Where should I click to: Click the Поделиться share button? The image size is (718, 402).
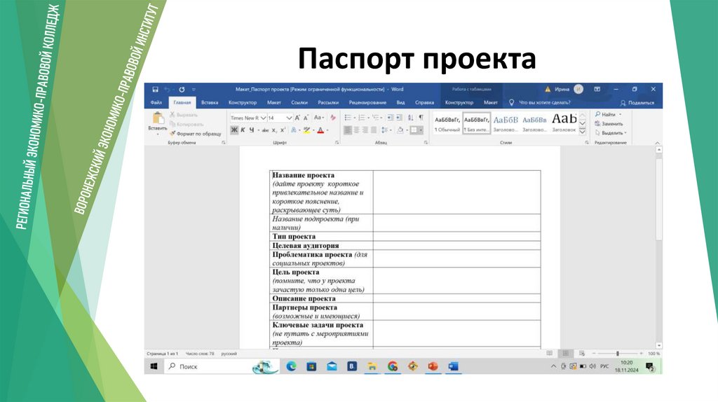637,102
